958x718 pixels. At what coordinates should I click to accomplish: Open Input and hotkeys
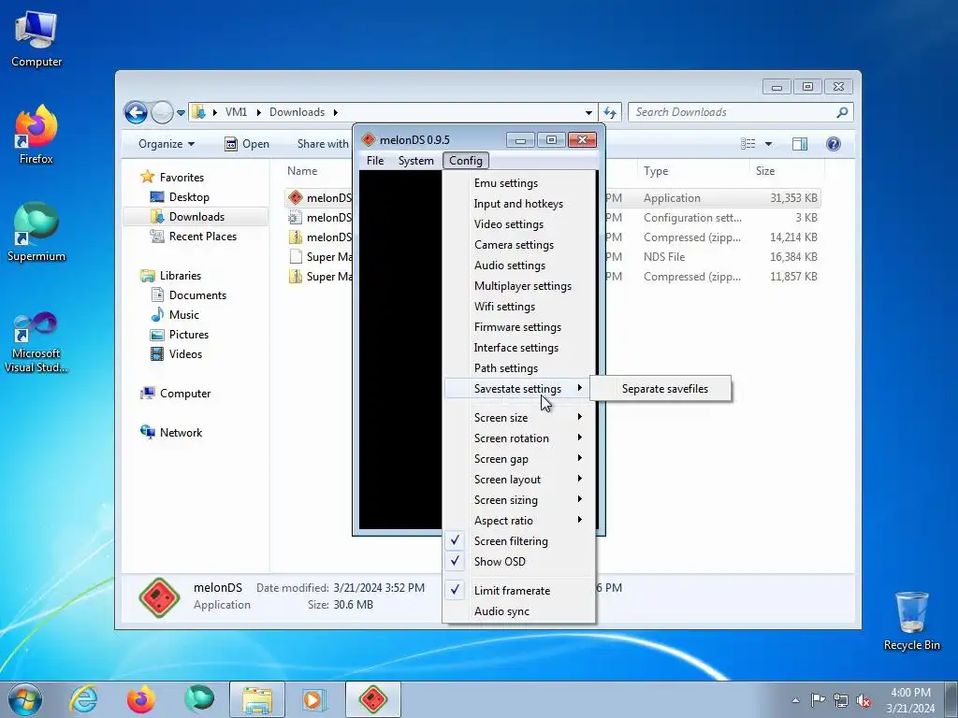click(x=519, y=204)
